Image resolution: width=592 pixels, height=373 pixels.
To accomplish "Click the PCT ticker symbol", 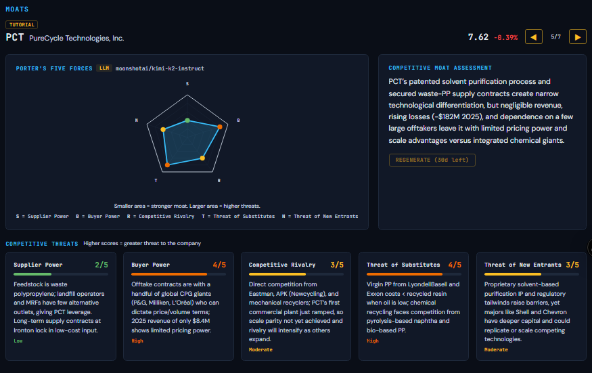I will (x=15, y=37).
